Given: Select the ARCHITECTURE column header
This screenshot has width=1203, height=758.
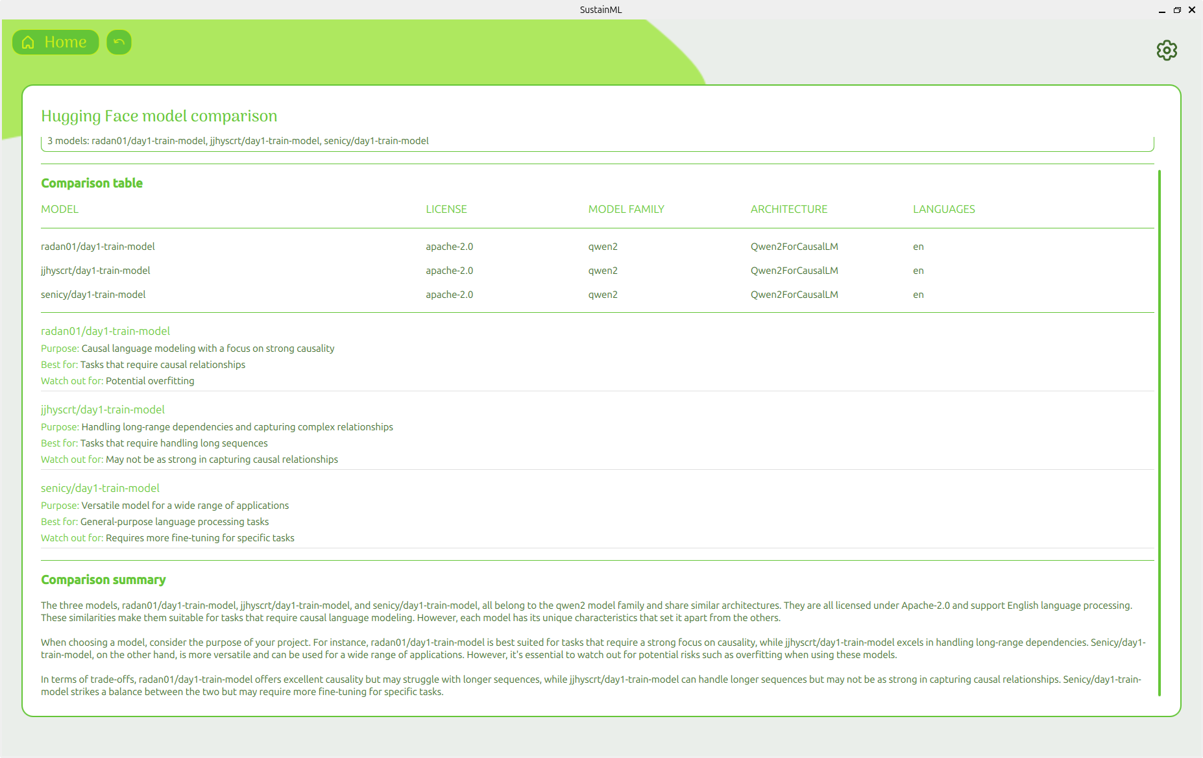Looking at the screenshot, I should click(x=789, y=209).
